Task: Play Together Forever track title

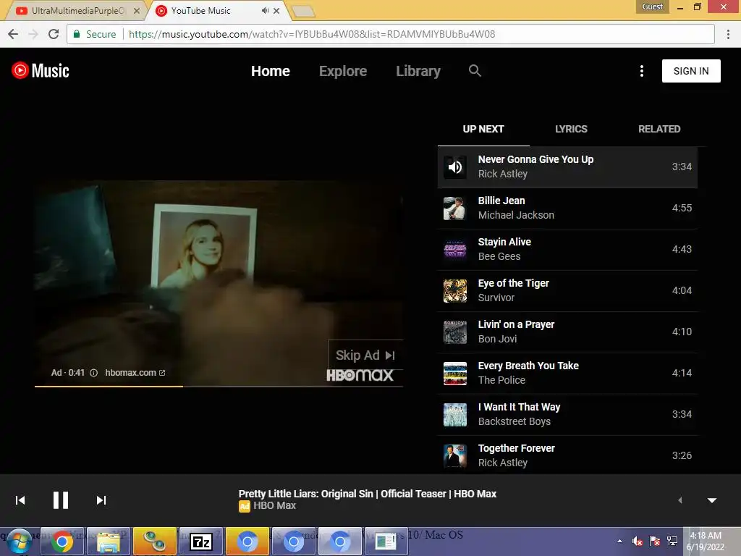Action: pos(516,447)
